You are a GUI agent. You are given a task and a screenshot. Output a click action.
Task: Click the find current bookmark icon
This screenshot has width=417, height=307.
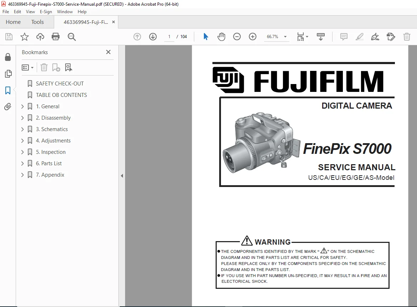pyautogui.click(x=68, y=68)
